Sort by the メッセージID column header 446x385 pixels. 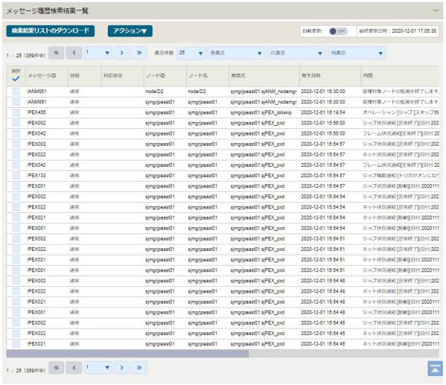click(x=42, y=76)
